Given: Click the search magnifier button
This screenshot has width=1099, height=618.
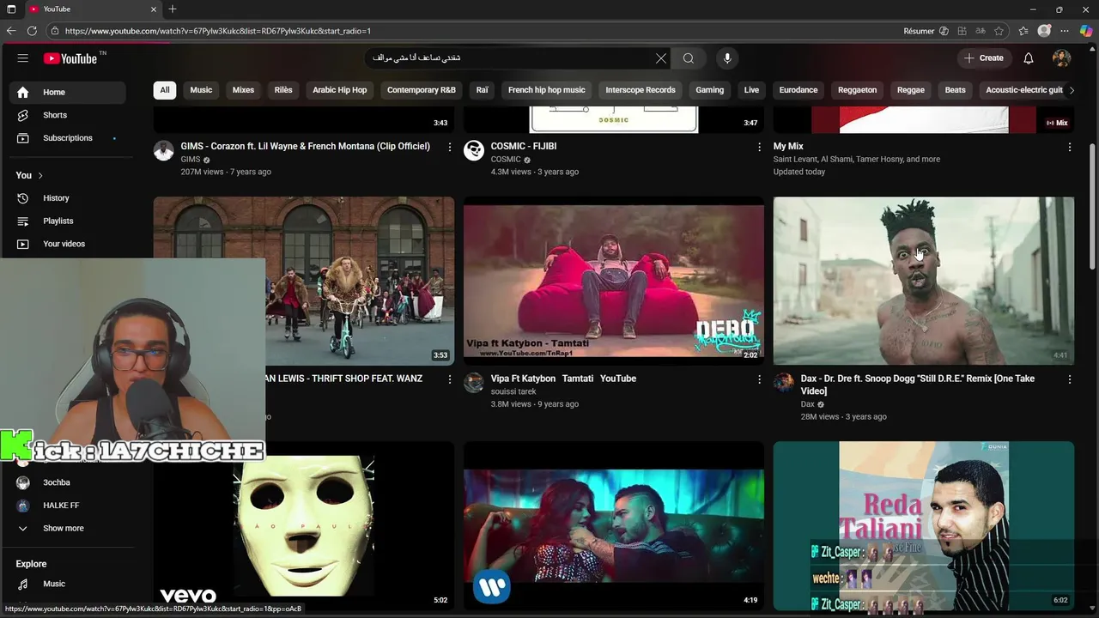Looking at the screenshot, I should [x=689, y=58].
